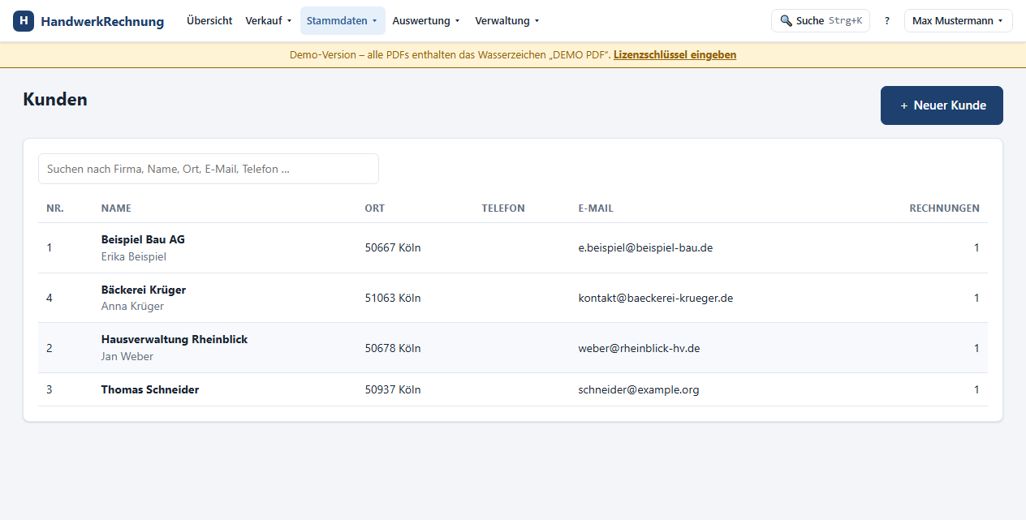
Task: Expand the Verkauf menu
Action: click(269, 21)
